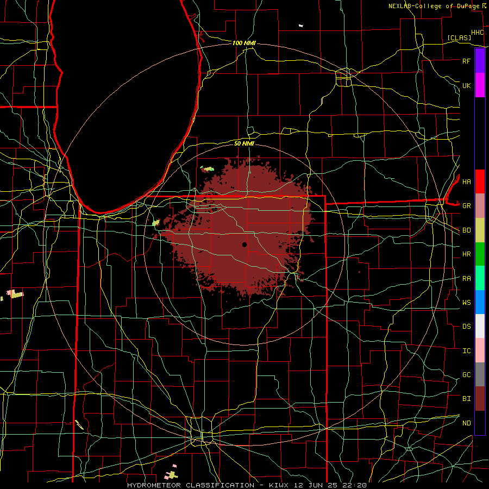Click the 100 NMI range ring label
The image size is (489, 489).
tap(244, 43)
